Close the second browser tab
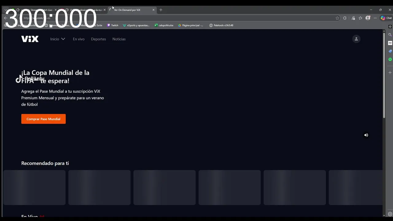Viewport: 393px width, 221px height. point(105,10)
